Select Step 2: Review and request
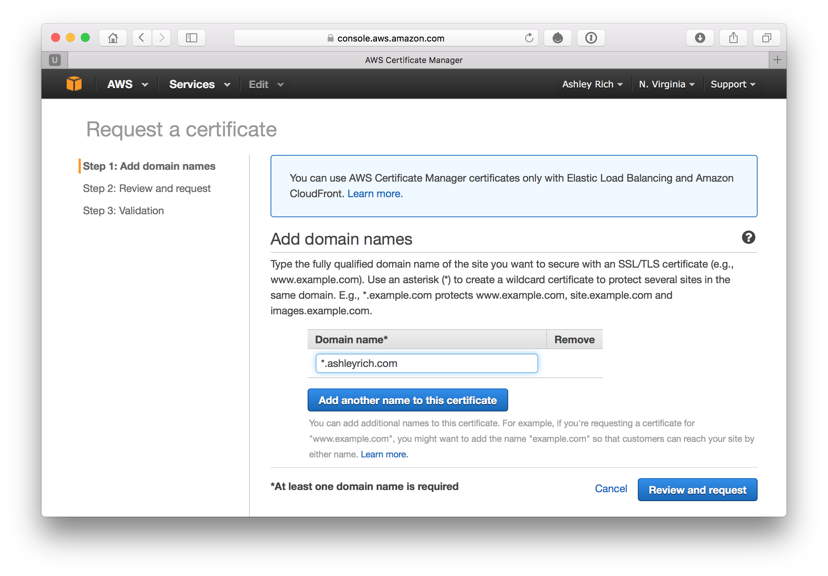The width and height of the screenshot is (828, 576). click(x=147, y=188)
